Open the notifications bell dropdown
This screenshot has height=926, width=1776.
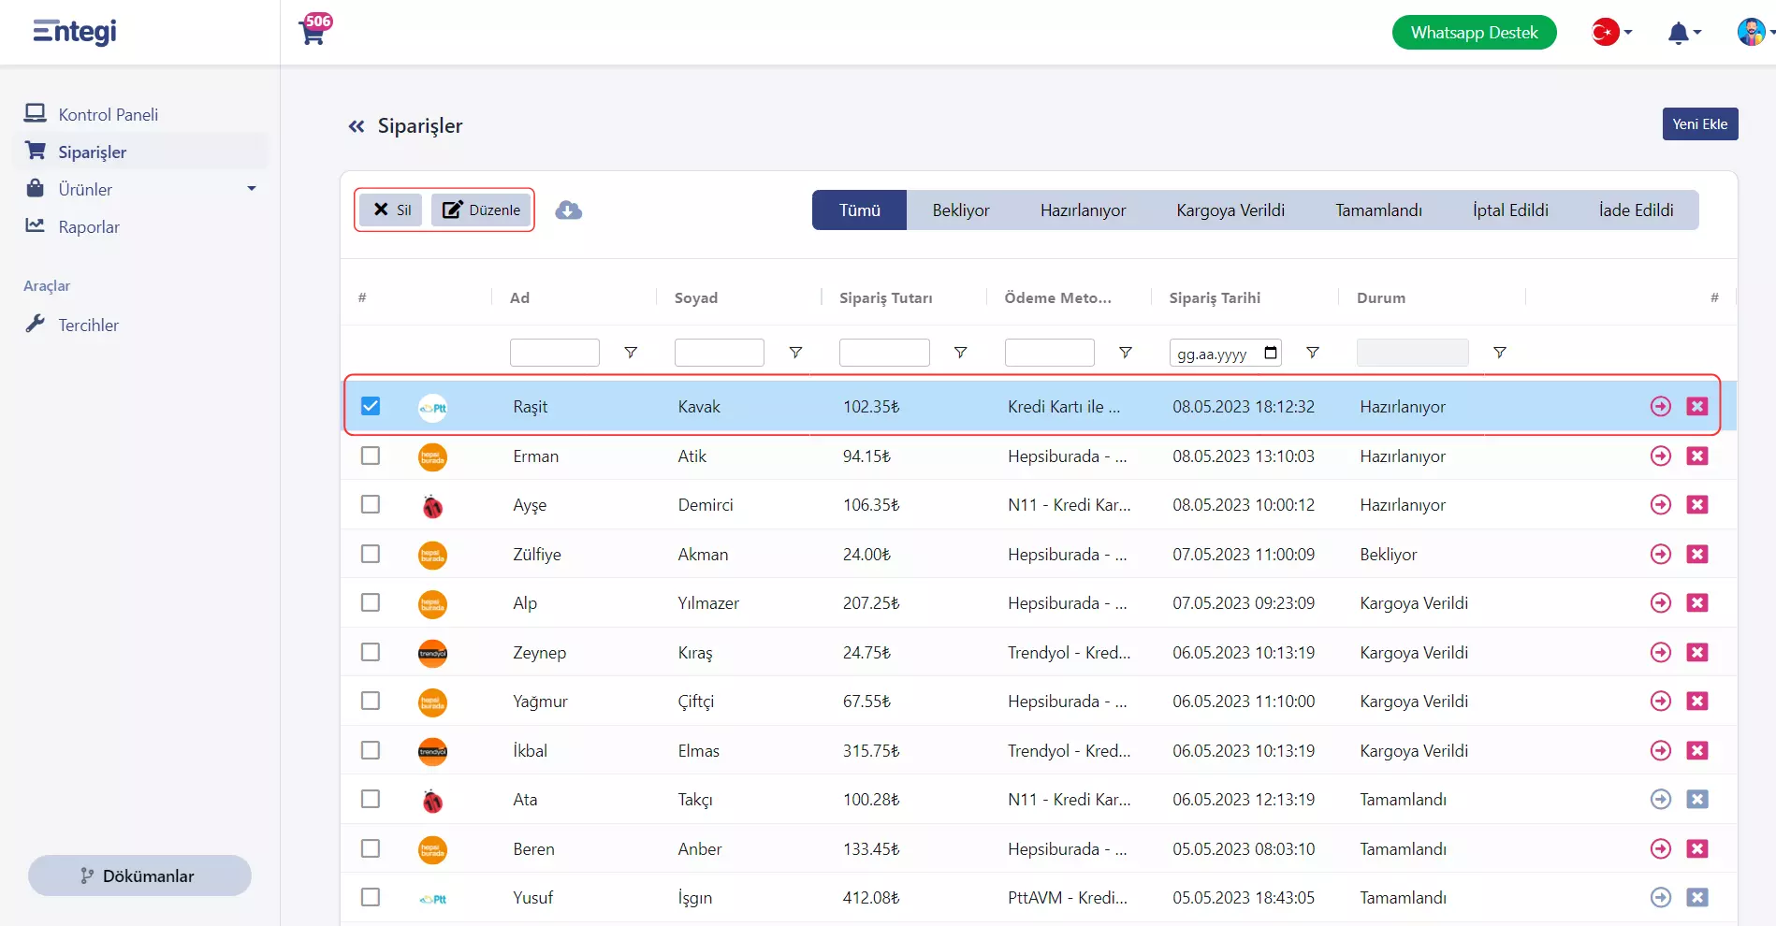coord(1684,34)
